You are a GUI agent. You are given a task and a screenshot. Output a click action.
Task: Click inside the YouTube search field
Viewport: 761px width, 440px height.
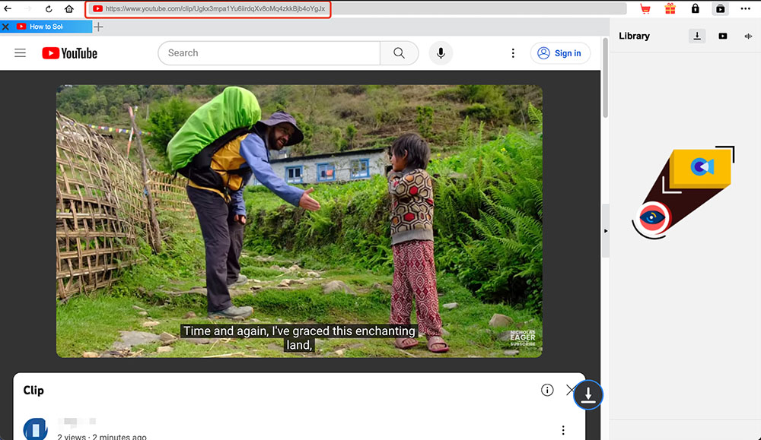point(266,53)
